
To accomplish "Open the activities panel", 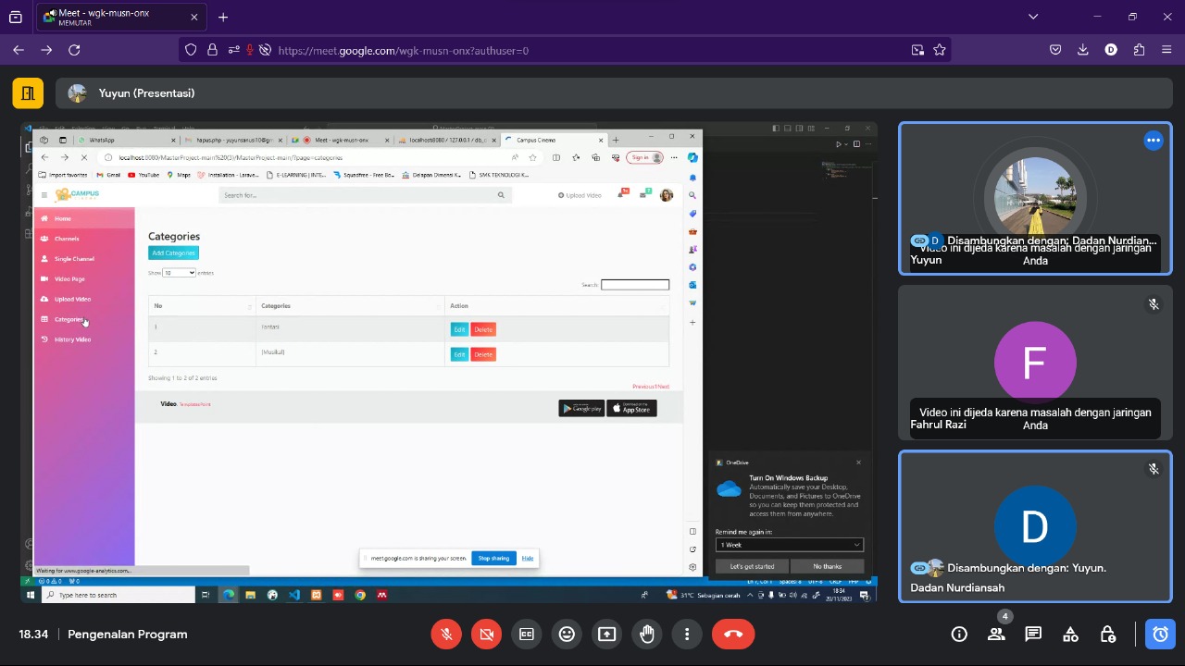I will [1070, 635].
